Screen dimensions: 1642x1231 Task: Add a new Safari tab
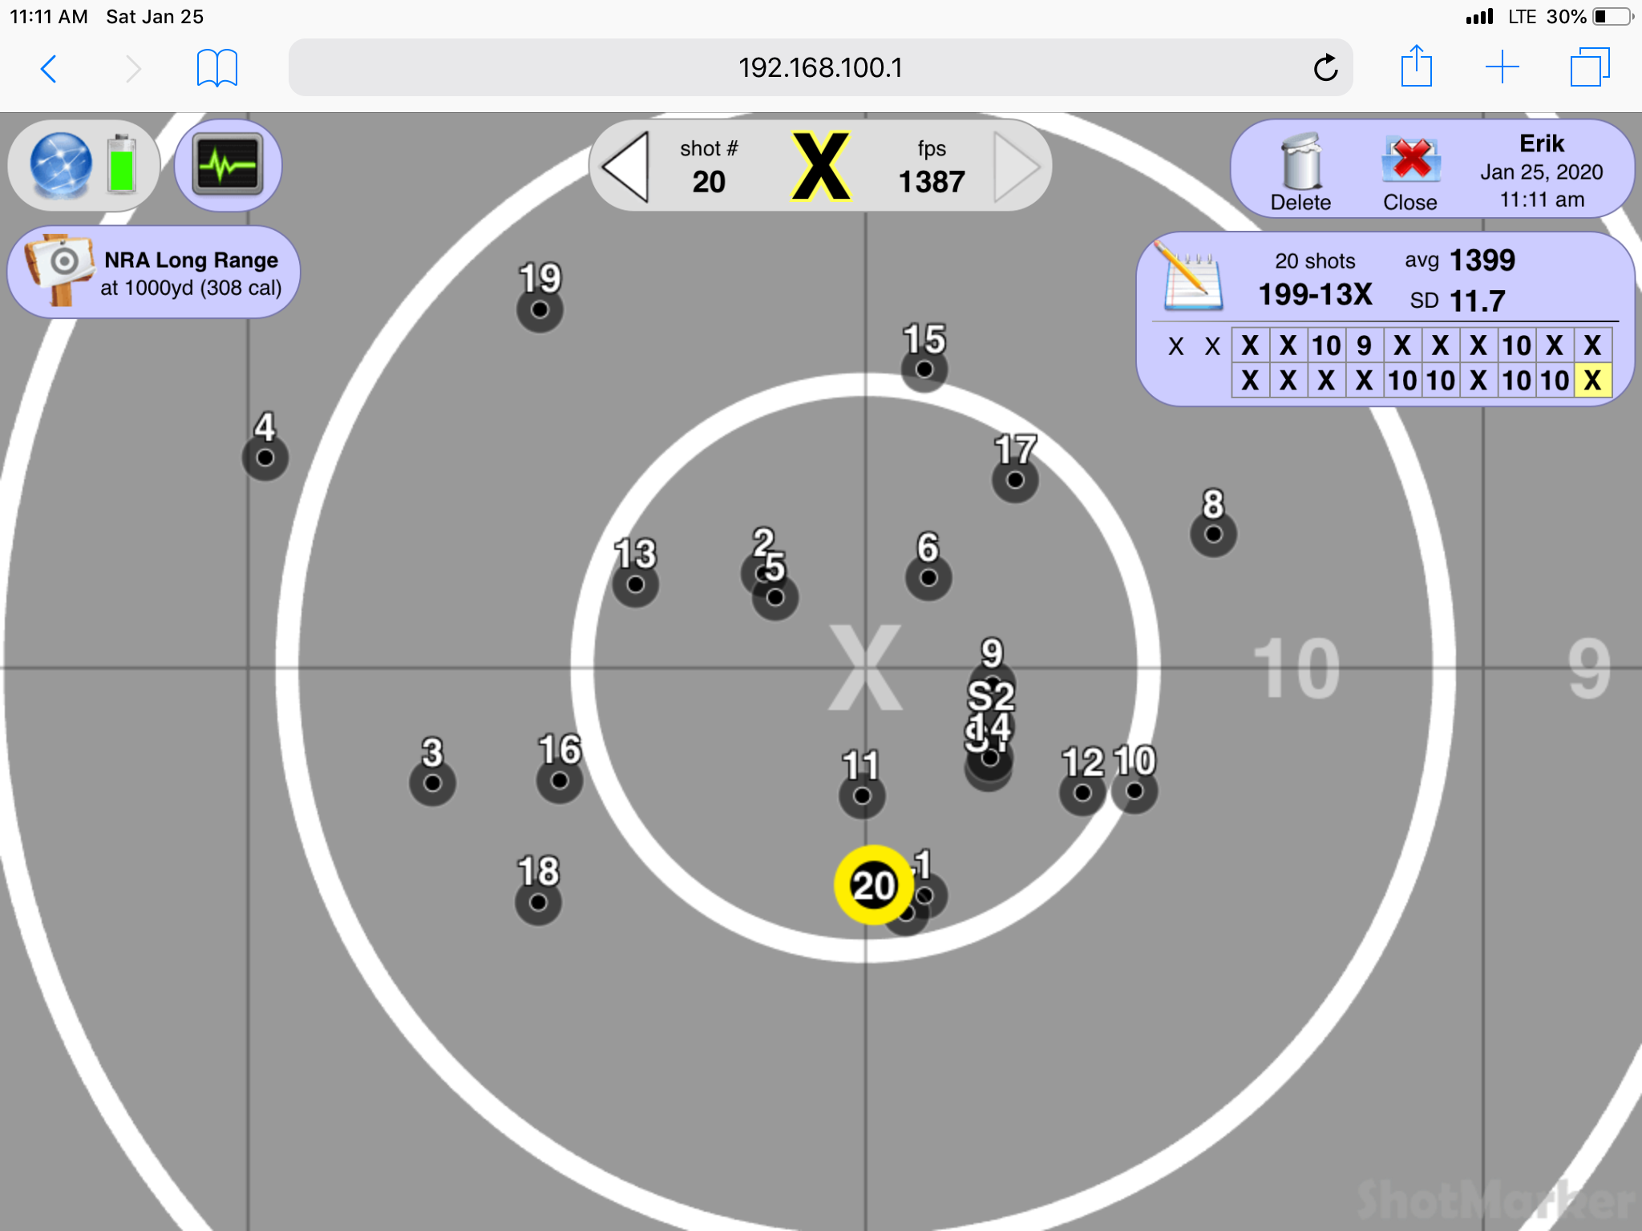[x=1502, y=67]
